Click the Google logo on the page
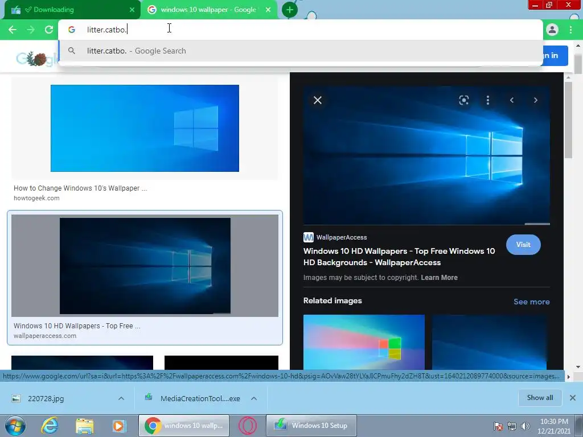Viewport: 583px width, 437px height. pyautogui.click(x=36, y=59)
